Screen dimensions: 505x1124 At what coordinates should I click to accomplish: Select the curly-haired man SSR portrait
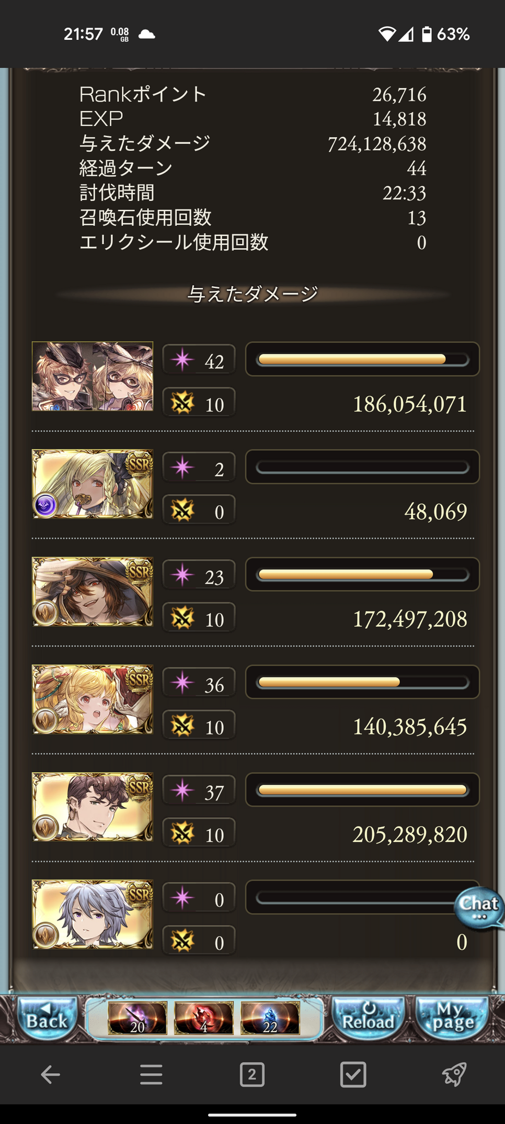point(93,807)
